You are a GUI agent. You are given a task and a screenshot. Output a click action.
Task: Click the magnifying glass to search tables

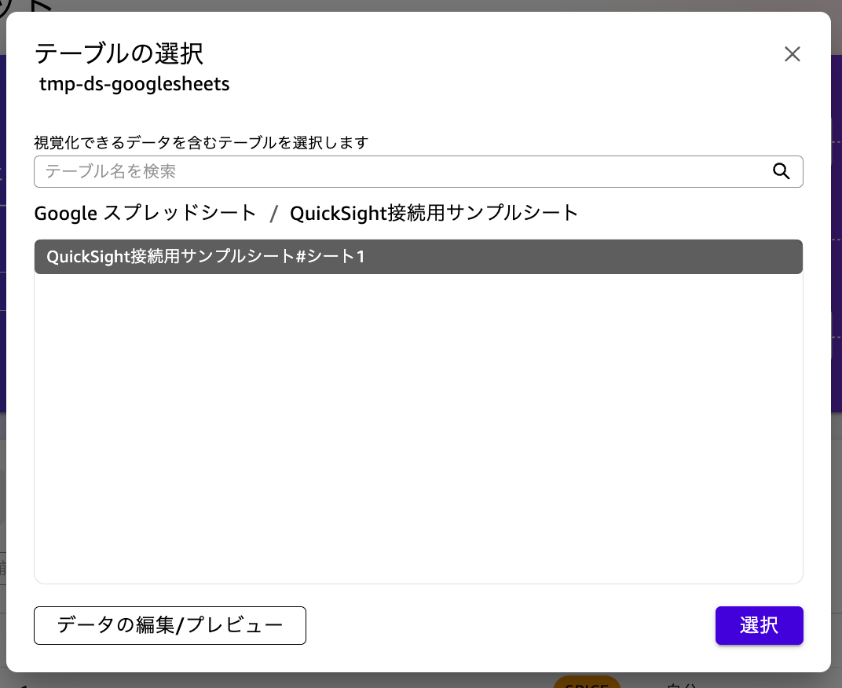782,171
